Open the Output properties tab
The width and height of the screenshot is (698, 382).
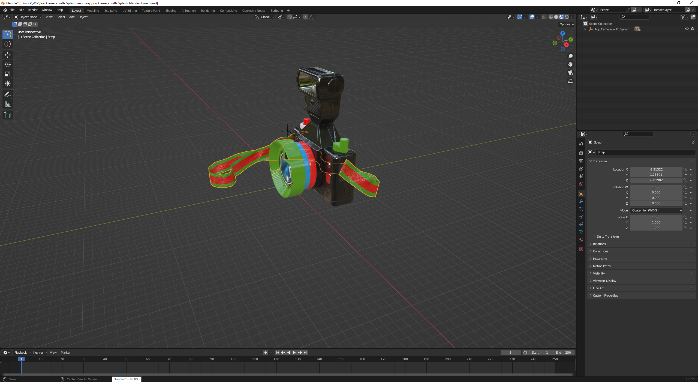click(581, 161)
